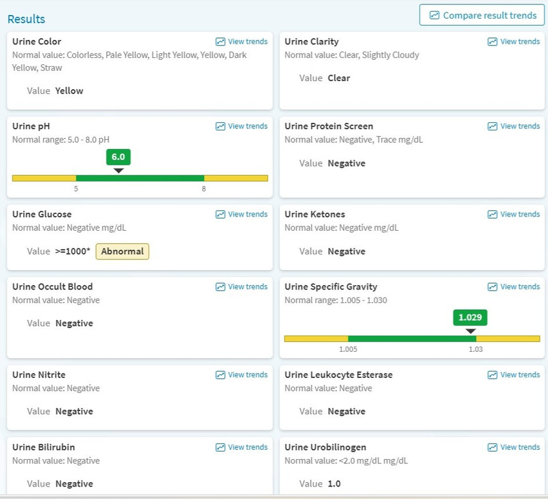
Task: Click the Clear value in Urine Clarity
Action: tap(339, 78)
